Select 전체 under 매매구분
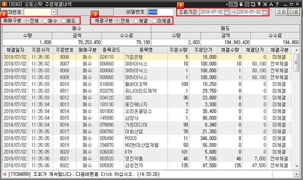Image resolution: width=303 pixels, height=180 pixels. pyautogui.click(x=27, y=21)
